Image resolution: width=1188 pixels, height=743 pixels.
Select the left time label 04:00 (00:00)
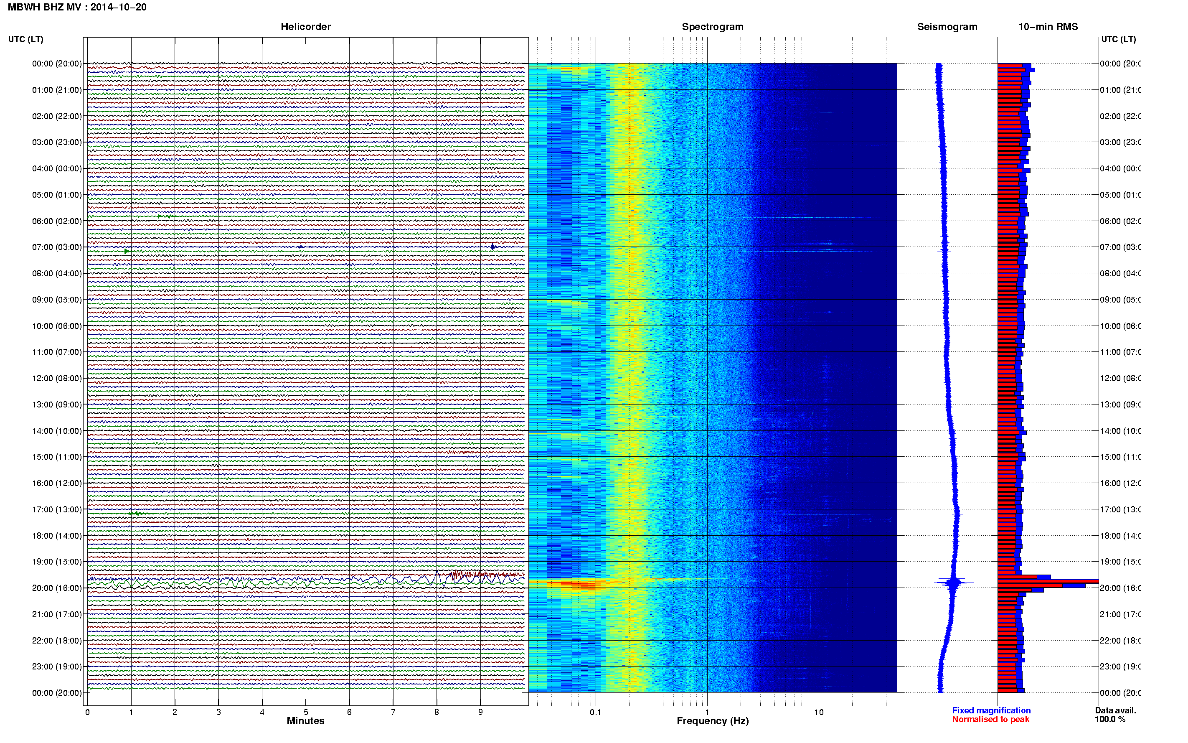[x=57, y=168]
